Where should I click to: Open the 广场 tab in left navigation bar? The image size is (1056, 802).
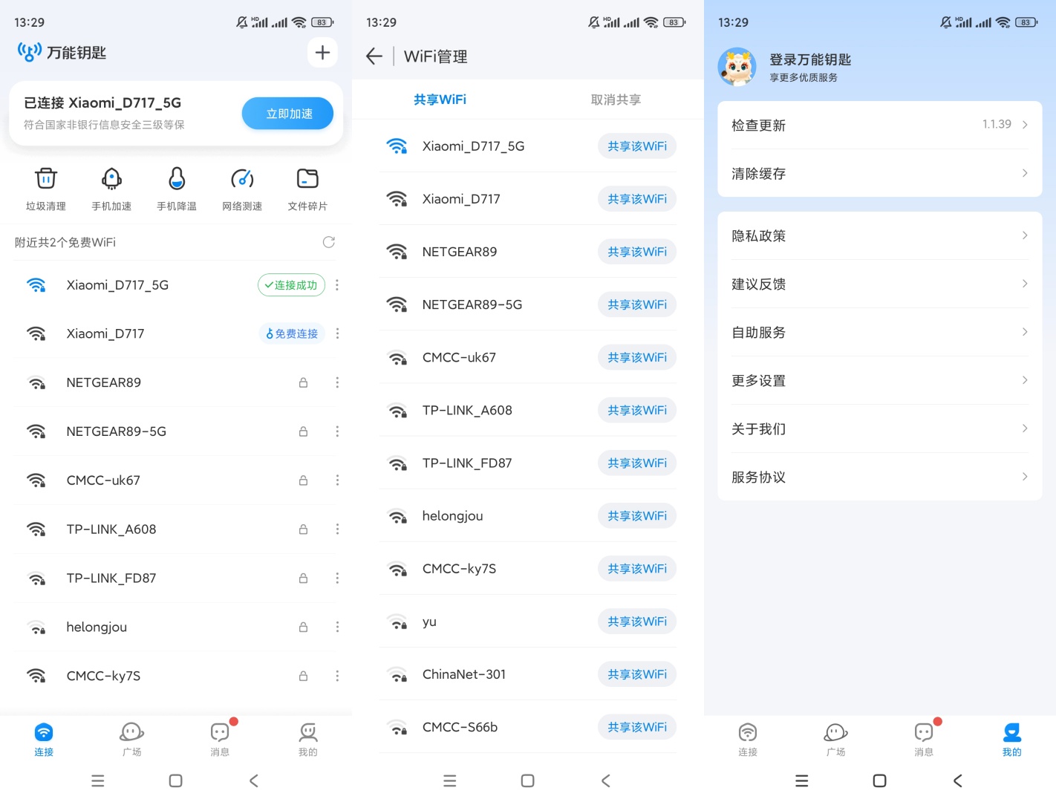(x=132, y=740)
